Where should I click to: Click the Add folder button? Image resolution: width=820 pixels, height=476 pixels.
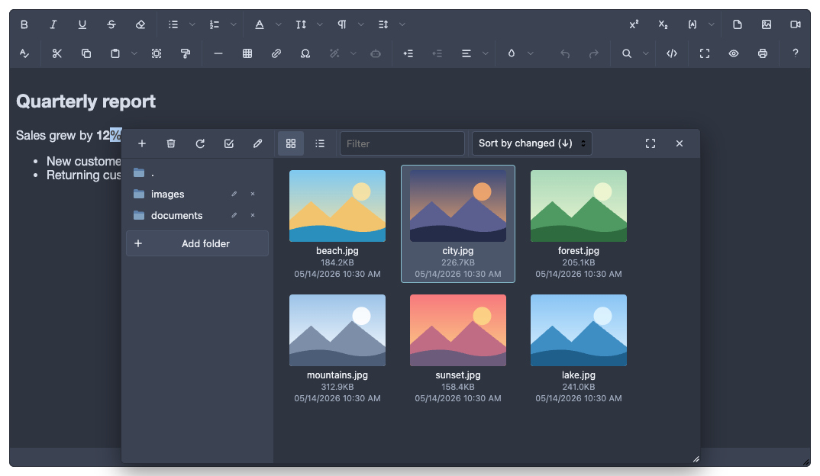pos(197,243)
